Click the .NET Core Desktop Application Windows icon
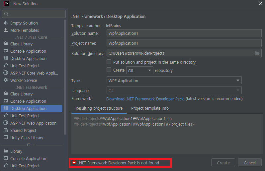Screen dimensions: 265x171 point(6,58)
